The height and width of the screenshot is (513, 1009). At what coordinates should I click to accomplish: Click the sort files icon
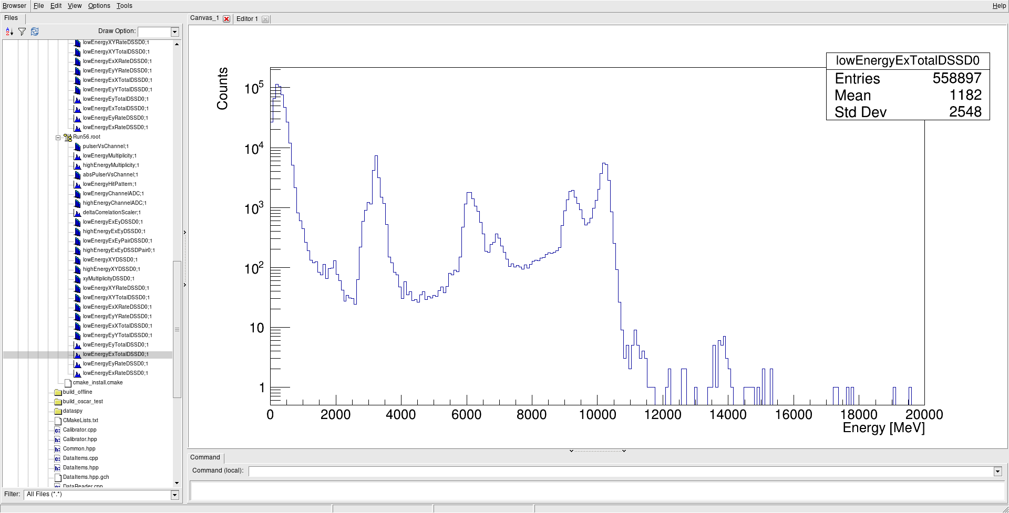9,32
